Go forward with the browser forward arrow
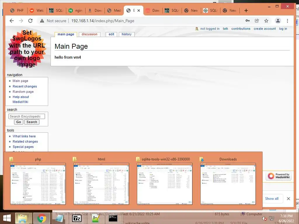The image size is (299, 224). click(21, 21)
